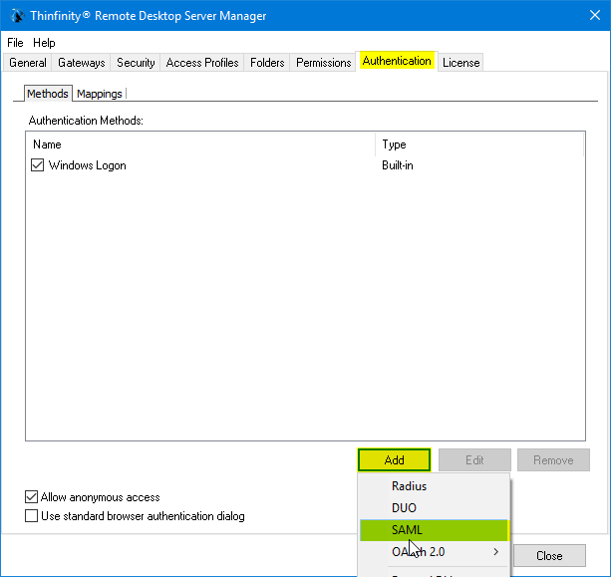Click the Thinfinity app icon in title bar
Viewport: 611px width, 577px height.
click(17, 16)
